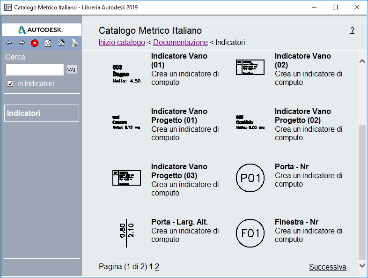
Task: Click the printer icon
Action: (x=74, y=43)
